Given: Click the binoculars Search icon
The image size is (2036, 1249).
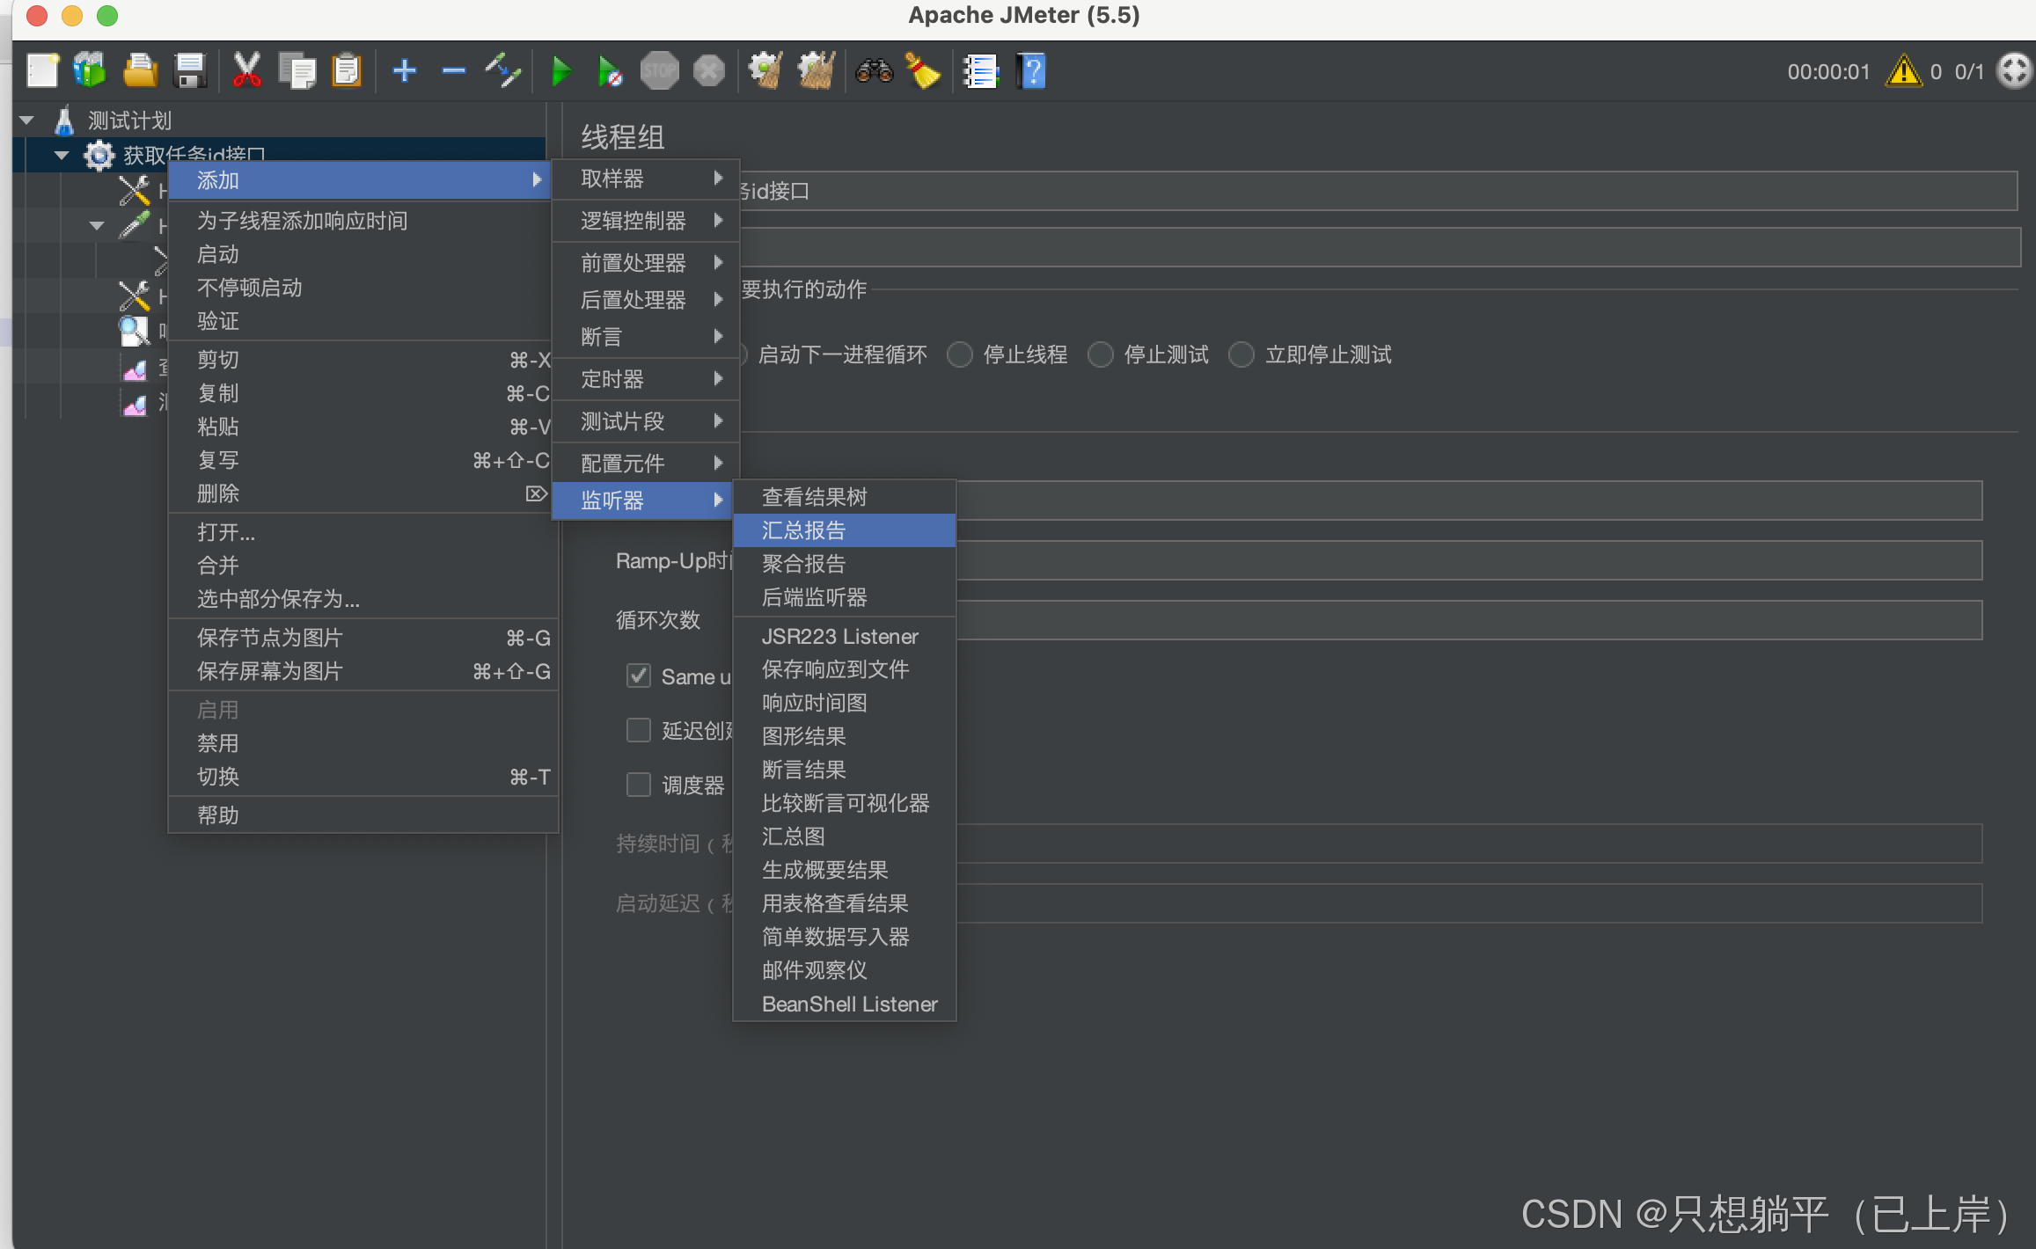Looking at the screenshot, I should tap(874, 71).
